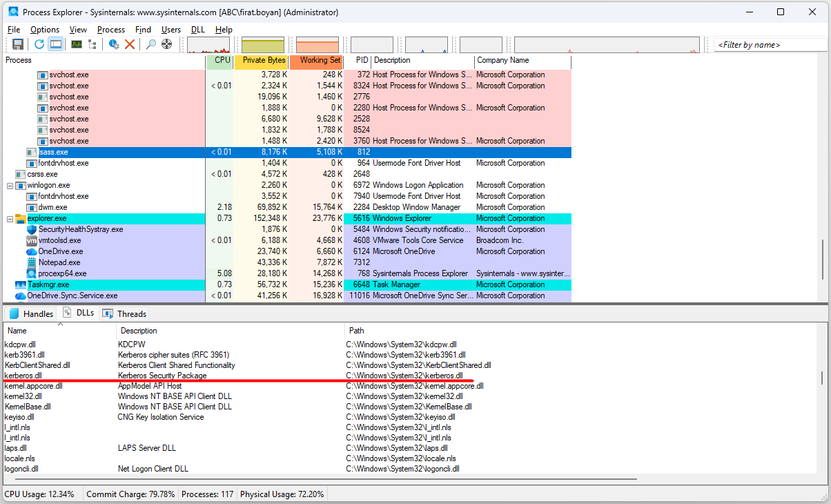Image resolution: width=831 pixels, height=504 pixels.
Task: Open the File menu
Action: click(14, 30)
